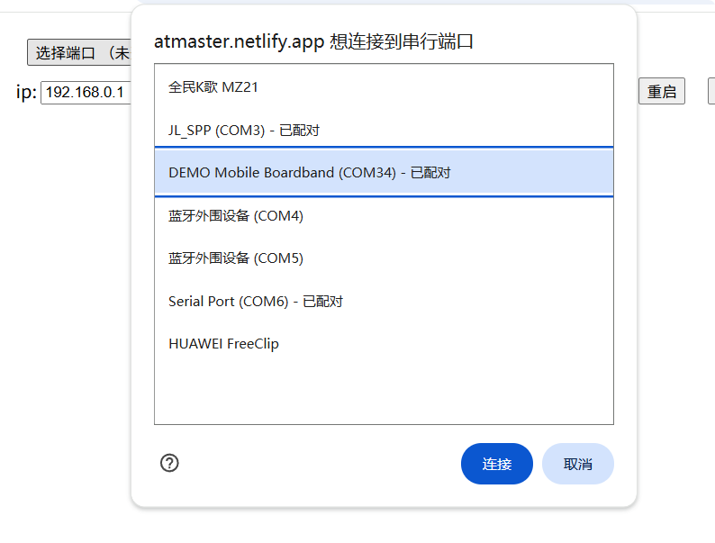Click the 已配对 status on JL_SPP row

[x=299, y=131]
